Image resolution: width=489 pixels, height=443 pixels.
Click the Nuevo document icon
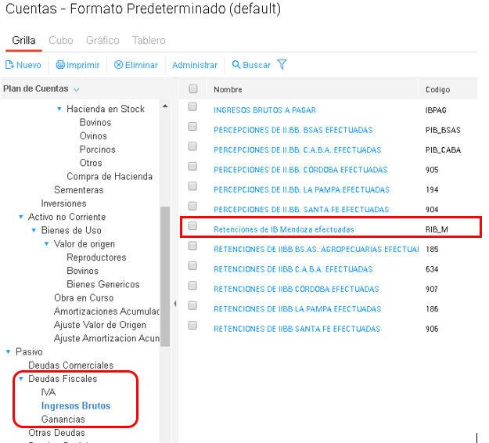pos(9,65)
